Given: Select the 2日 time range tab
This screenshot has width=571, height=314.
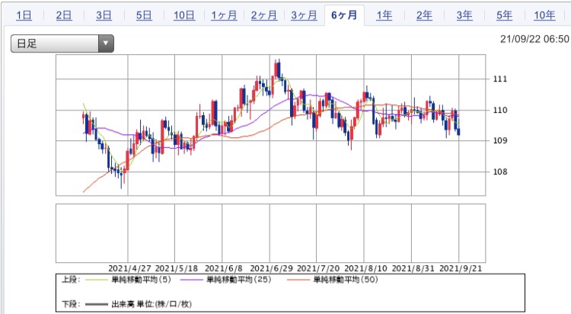Looking at the screenshot, I should [x=64, y=15].
